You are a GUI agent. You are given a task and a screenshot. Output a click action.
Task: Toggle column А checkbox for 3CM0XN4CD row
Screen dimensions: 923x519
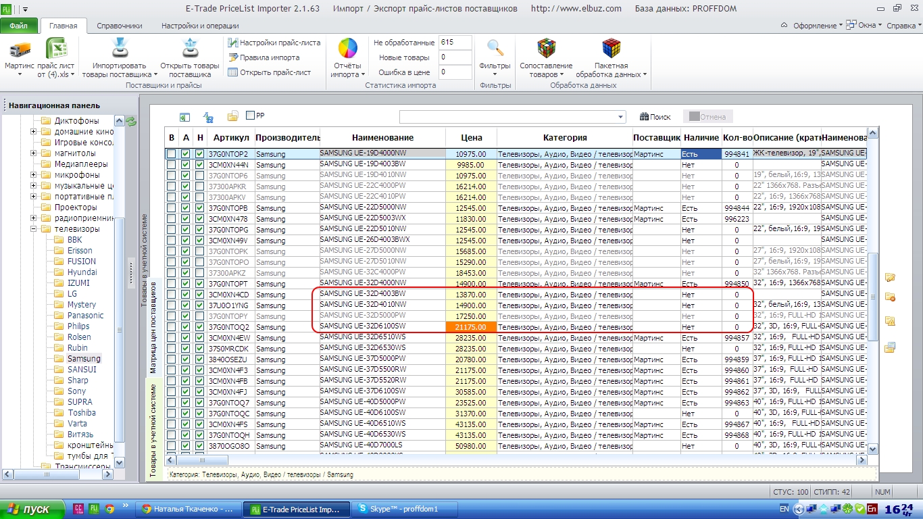point(186,295)
